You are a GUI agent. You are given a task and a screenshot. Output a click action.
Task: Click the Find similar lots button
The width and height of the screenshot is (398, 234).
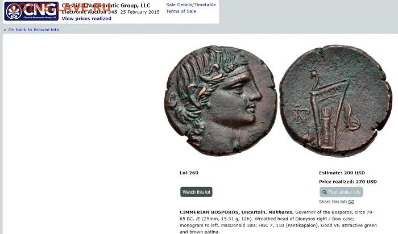pyautogui.click(x=341, y=192)
